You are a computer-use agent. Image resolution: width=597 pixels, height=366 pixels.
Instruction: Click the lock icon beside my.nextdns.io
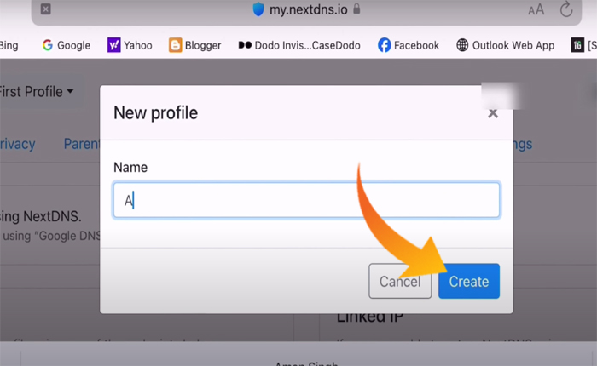pos(356,9)
